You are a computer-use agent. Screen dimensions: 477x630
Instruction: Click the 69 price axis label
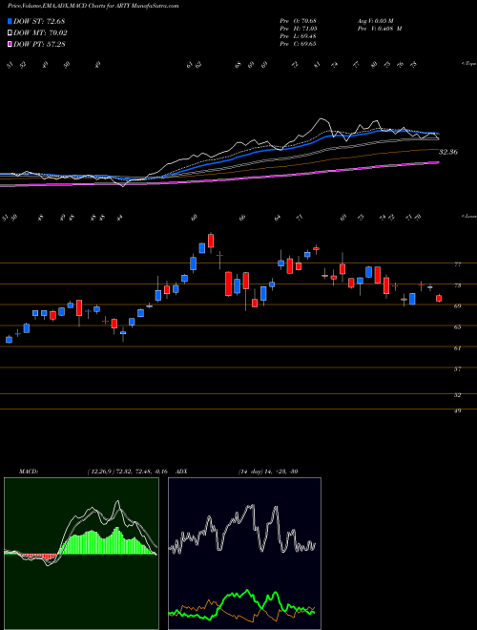[x=457, y=306]
